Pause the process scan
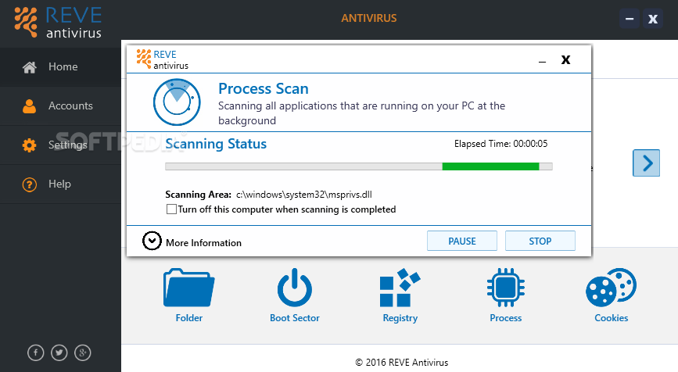The height and width of the screenshot is (372, 678). click(462, 241)
